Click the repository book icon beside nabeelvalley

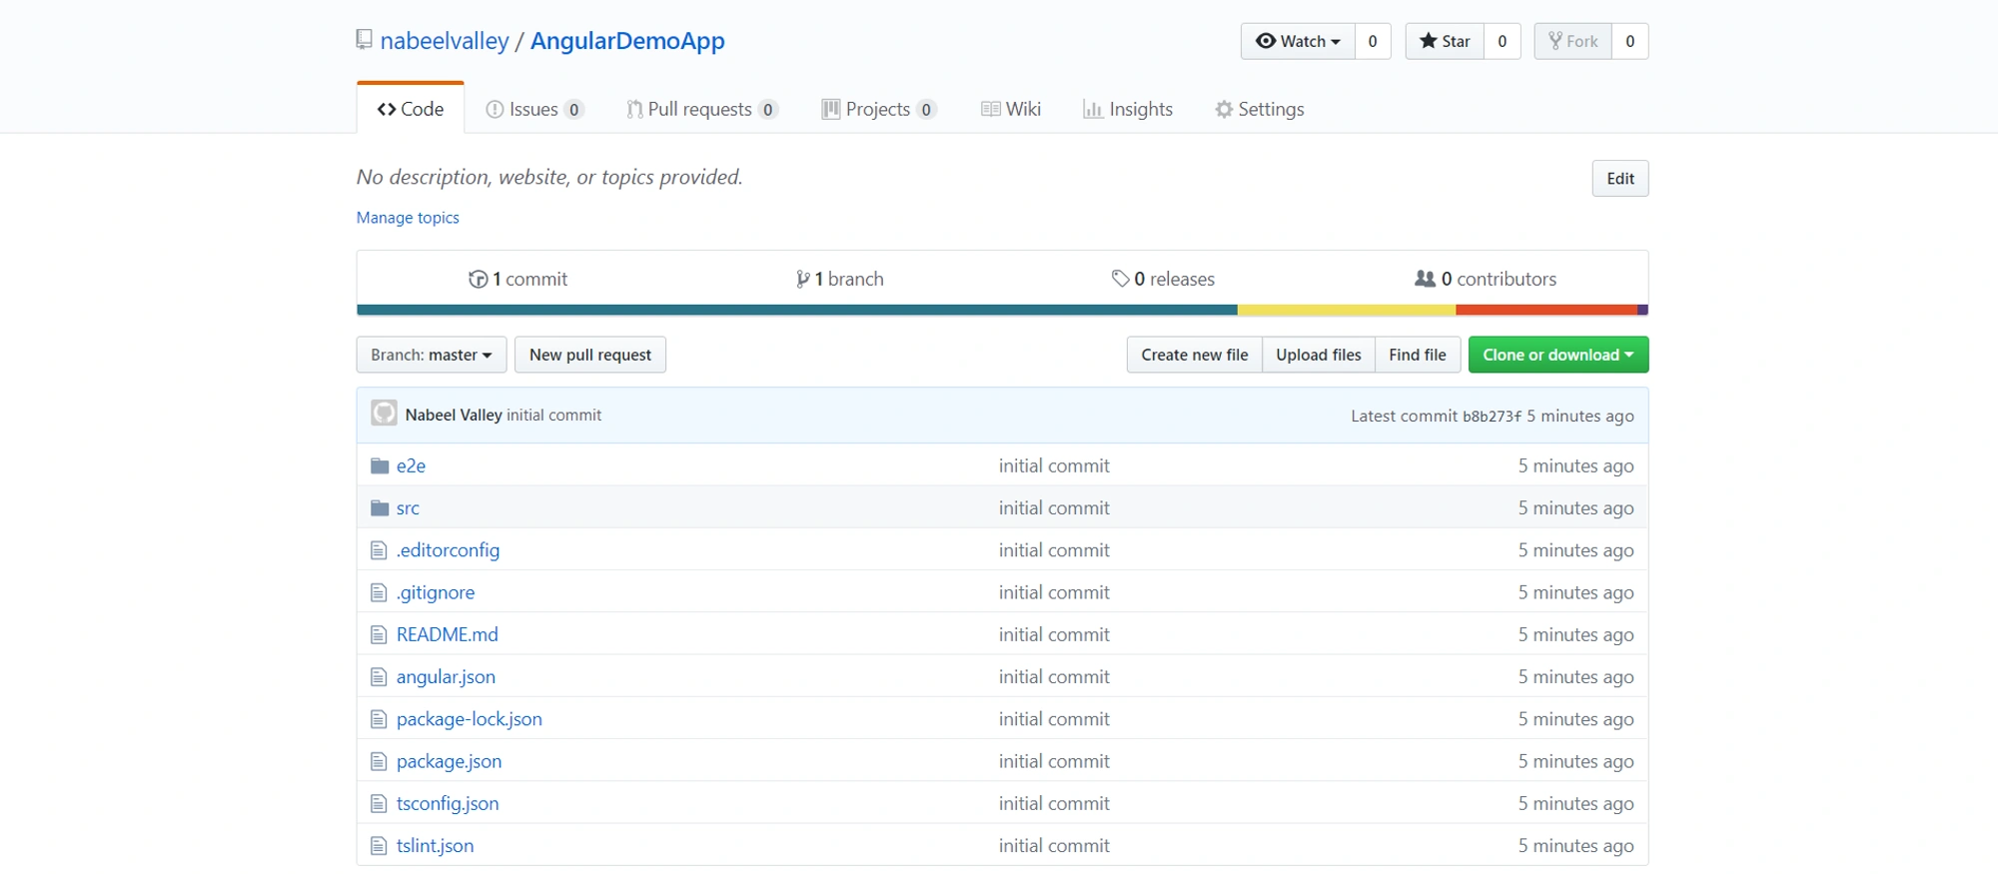pyautogui.click(x=364, y=40)
